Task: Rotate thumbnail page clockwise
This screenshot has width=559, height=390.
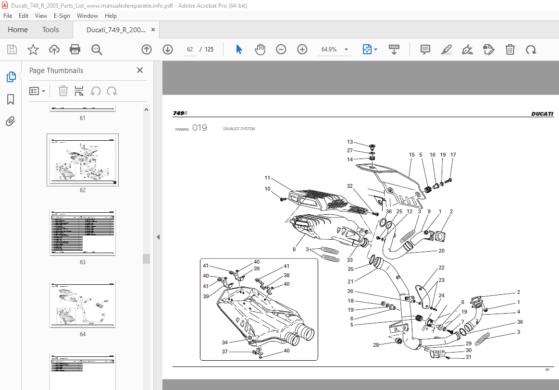Action: 112,91
